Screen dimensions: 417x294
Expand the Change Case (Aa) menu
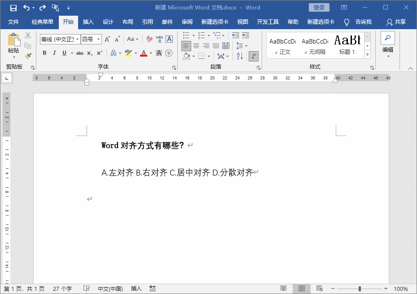click(132, 39)
